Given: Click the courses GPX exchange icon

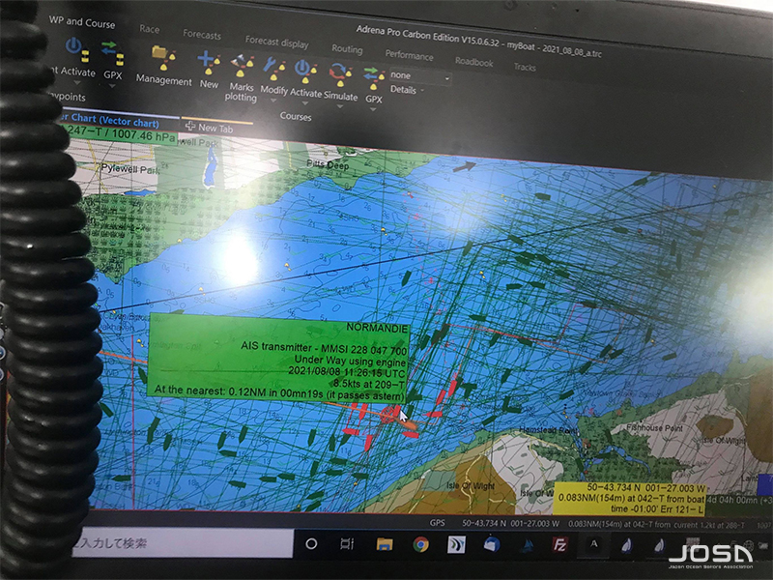Looking at the screenshot, I should tap(374, 78).
